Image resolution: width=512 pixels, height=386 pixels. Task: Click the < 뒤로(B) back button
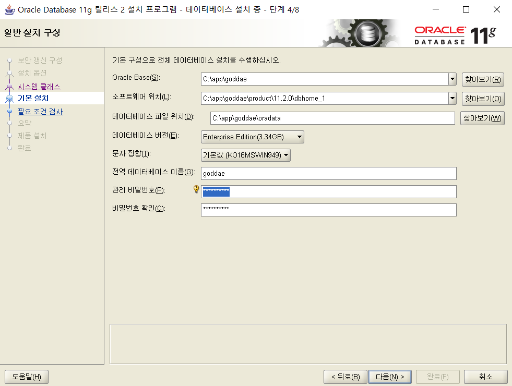click(345, 377)
